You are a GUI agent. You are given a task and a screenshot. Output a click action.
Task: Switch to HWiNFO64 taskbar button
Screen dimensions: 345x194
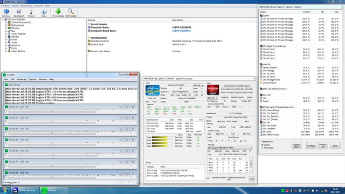25,190
